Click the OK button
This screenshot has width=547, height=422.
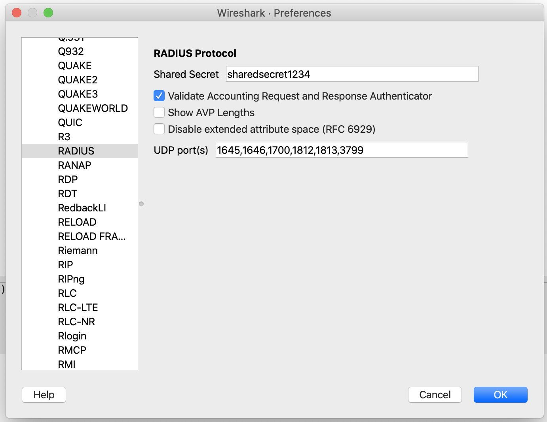(500, 395)
